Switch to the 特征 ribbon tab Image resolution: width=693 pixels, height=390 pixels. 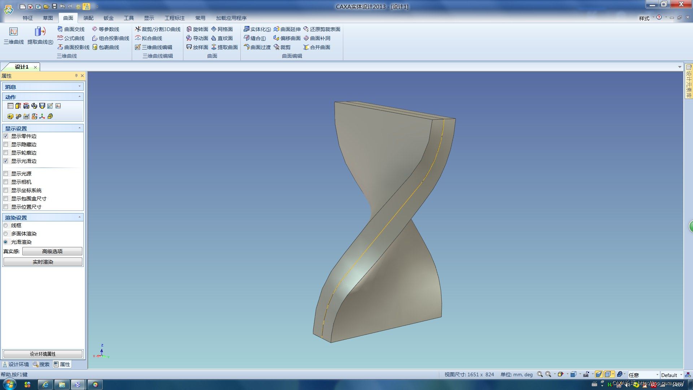28,18
